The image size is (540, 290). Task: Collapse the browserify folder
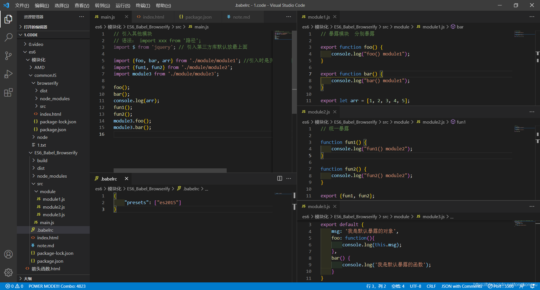(53, 83)
